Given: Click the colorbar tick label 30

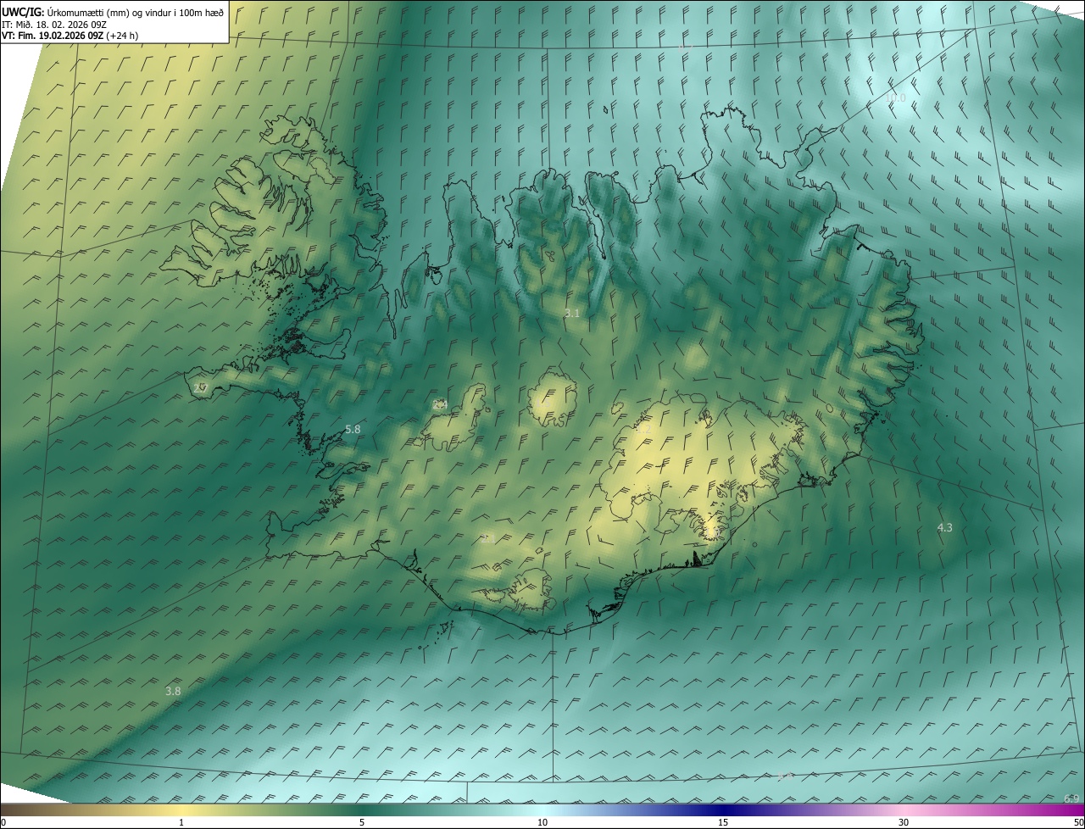Looking at the screenshot, I should pos(904,823).
